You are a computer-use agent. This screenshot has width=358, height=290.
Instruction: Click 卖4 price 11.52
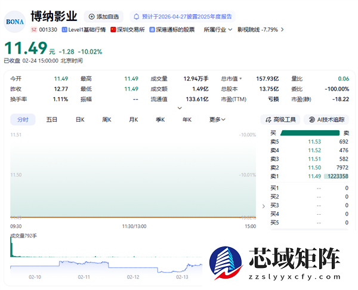314,150
